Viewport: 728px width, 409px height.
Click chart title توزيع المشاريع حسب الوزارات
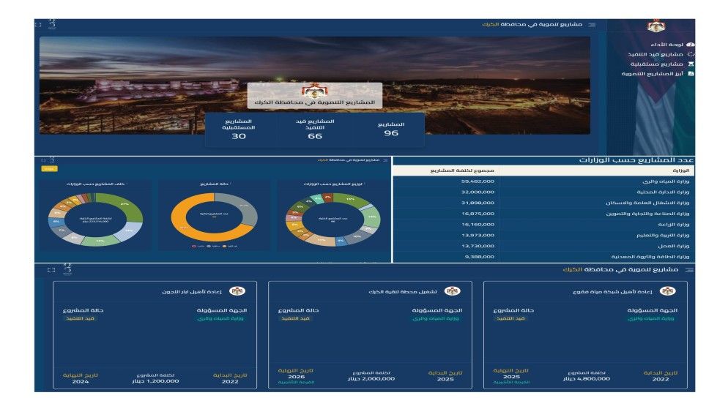click(333, 184)
